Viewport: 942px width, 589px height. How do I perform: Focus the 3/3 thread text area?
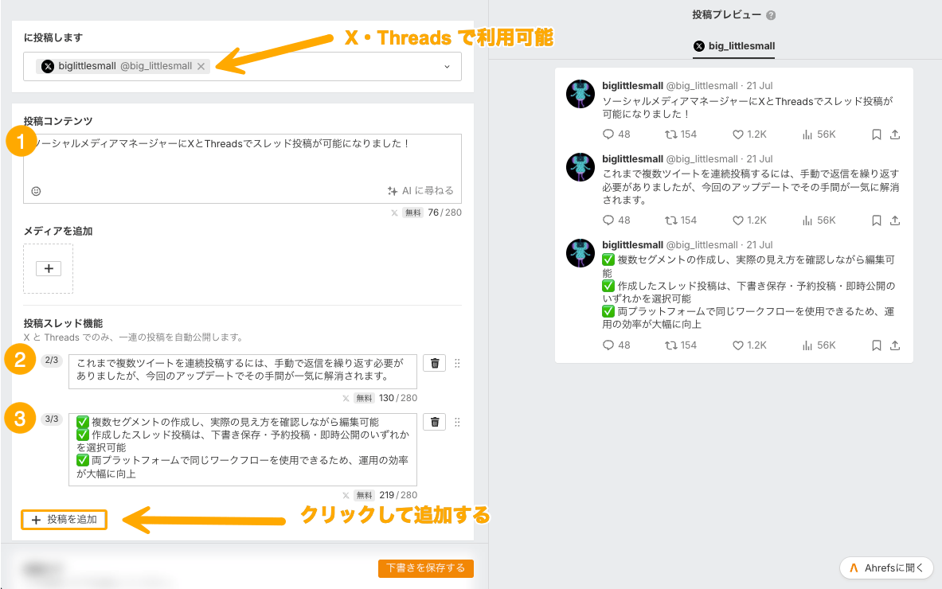(x=243, y=449)
